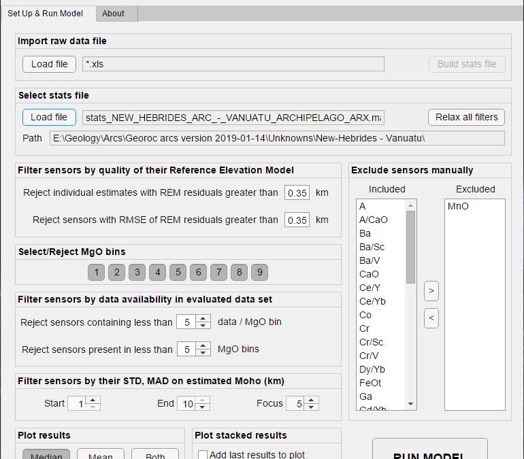The image size is (524, 459).
Task: Toggle MgO bin 1 button
Action: point(96,273)
